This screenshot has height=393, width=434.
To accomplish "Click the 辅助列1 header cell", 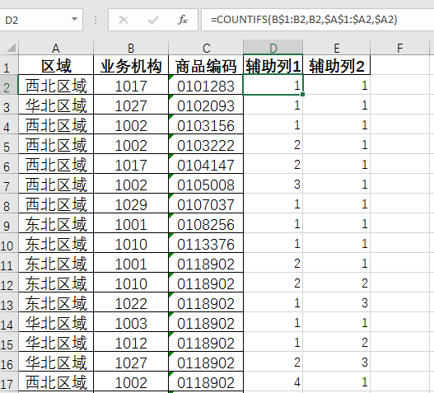I will [x=273, y=66].
